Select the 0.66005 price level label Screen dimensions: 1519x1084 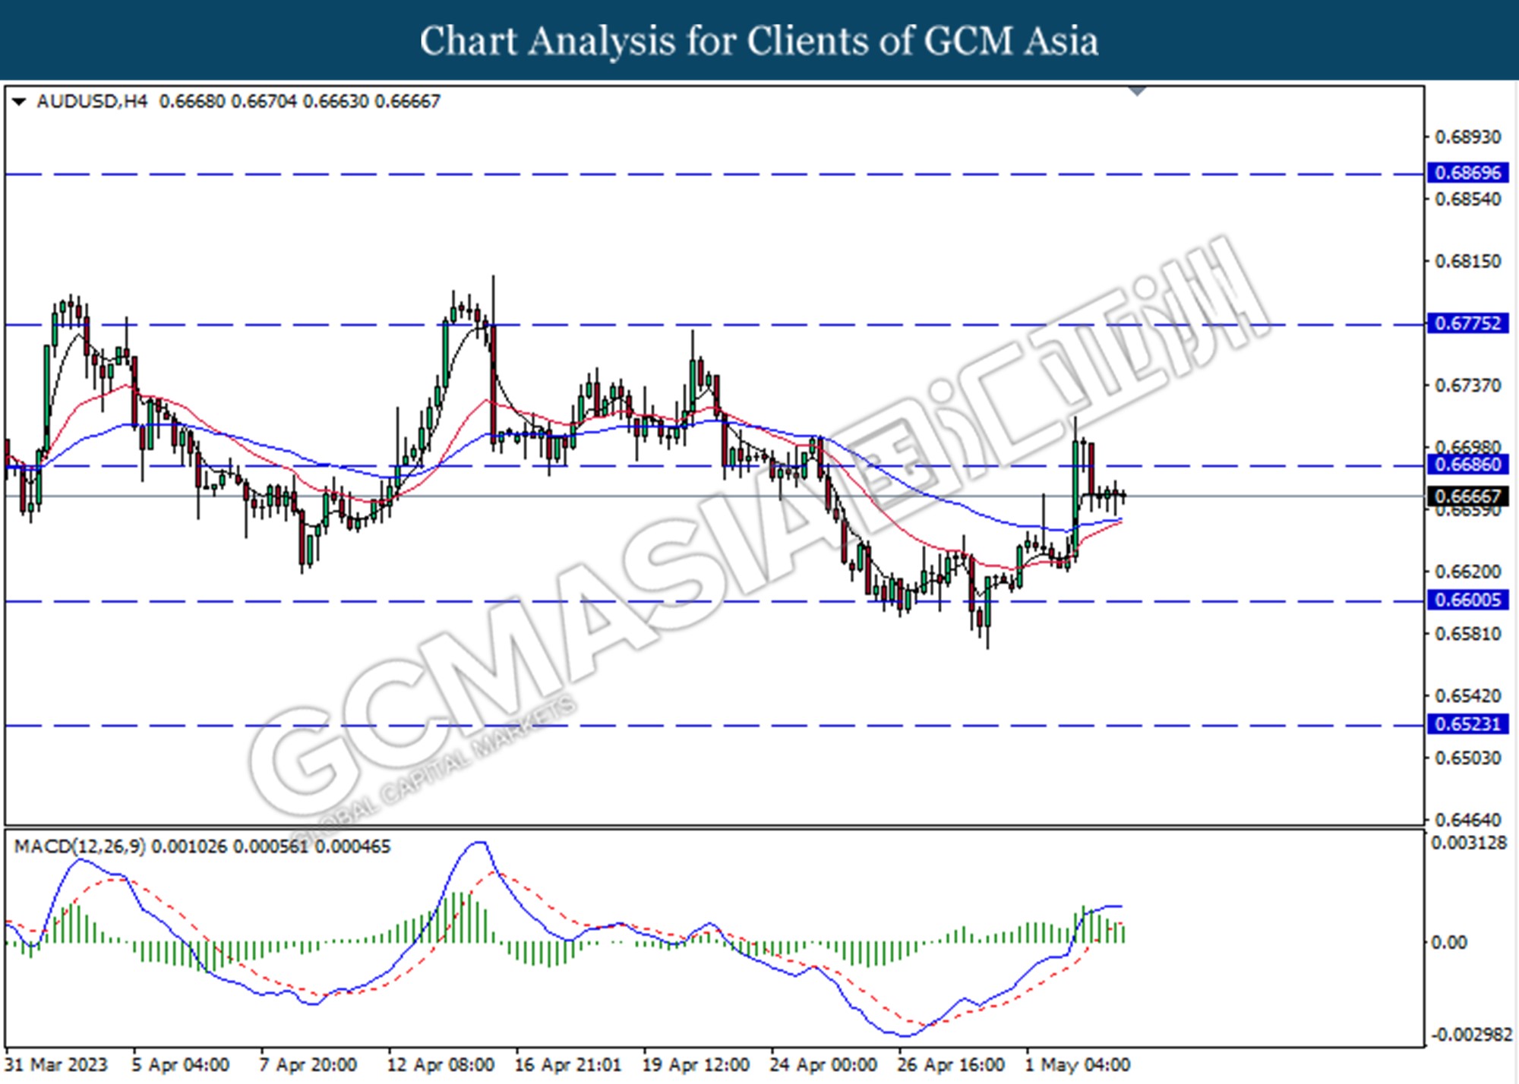coord(1468,600)
